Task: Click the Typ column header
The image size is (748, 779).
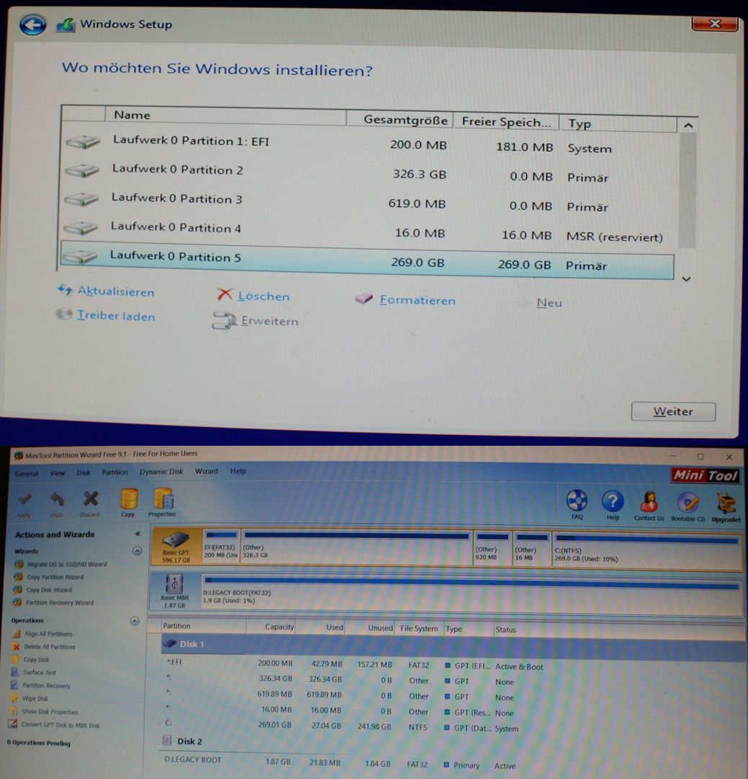Action: pyautogui.click(x=618, y=124)
